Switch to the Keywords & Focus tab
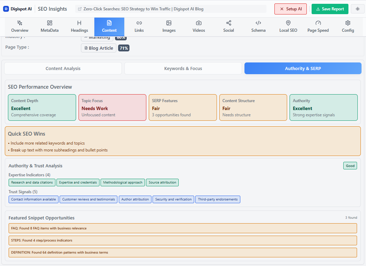Screen dimensions: 366x266 click(183, 68)
